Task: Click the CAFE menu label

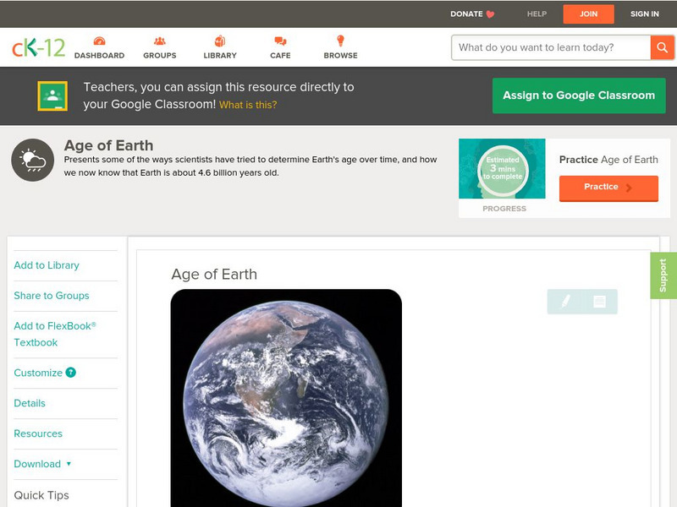Action: coord(280,56)
